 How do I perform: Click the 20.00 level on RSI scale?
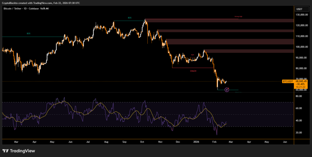[x=299, y=132]
